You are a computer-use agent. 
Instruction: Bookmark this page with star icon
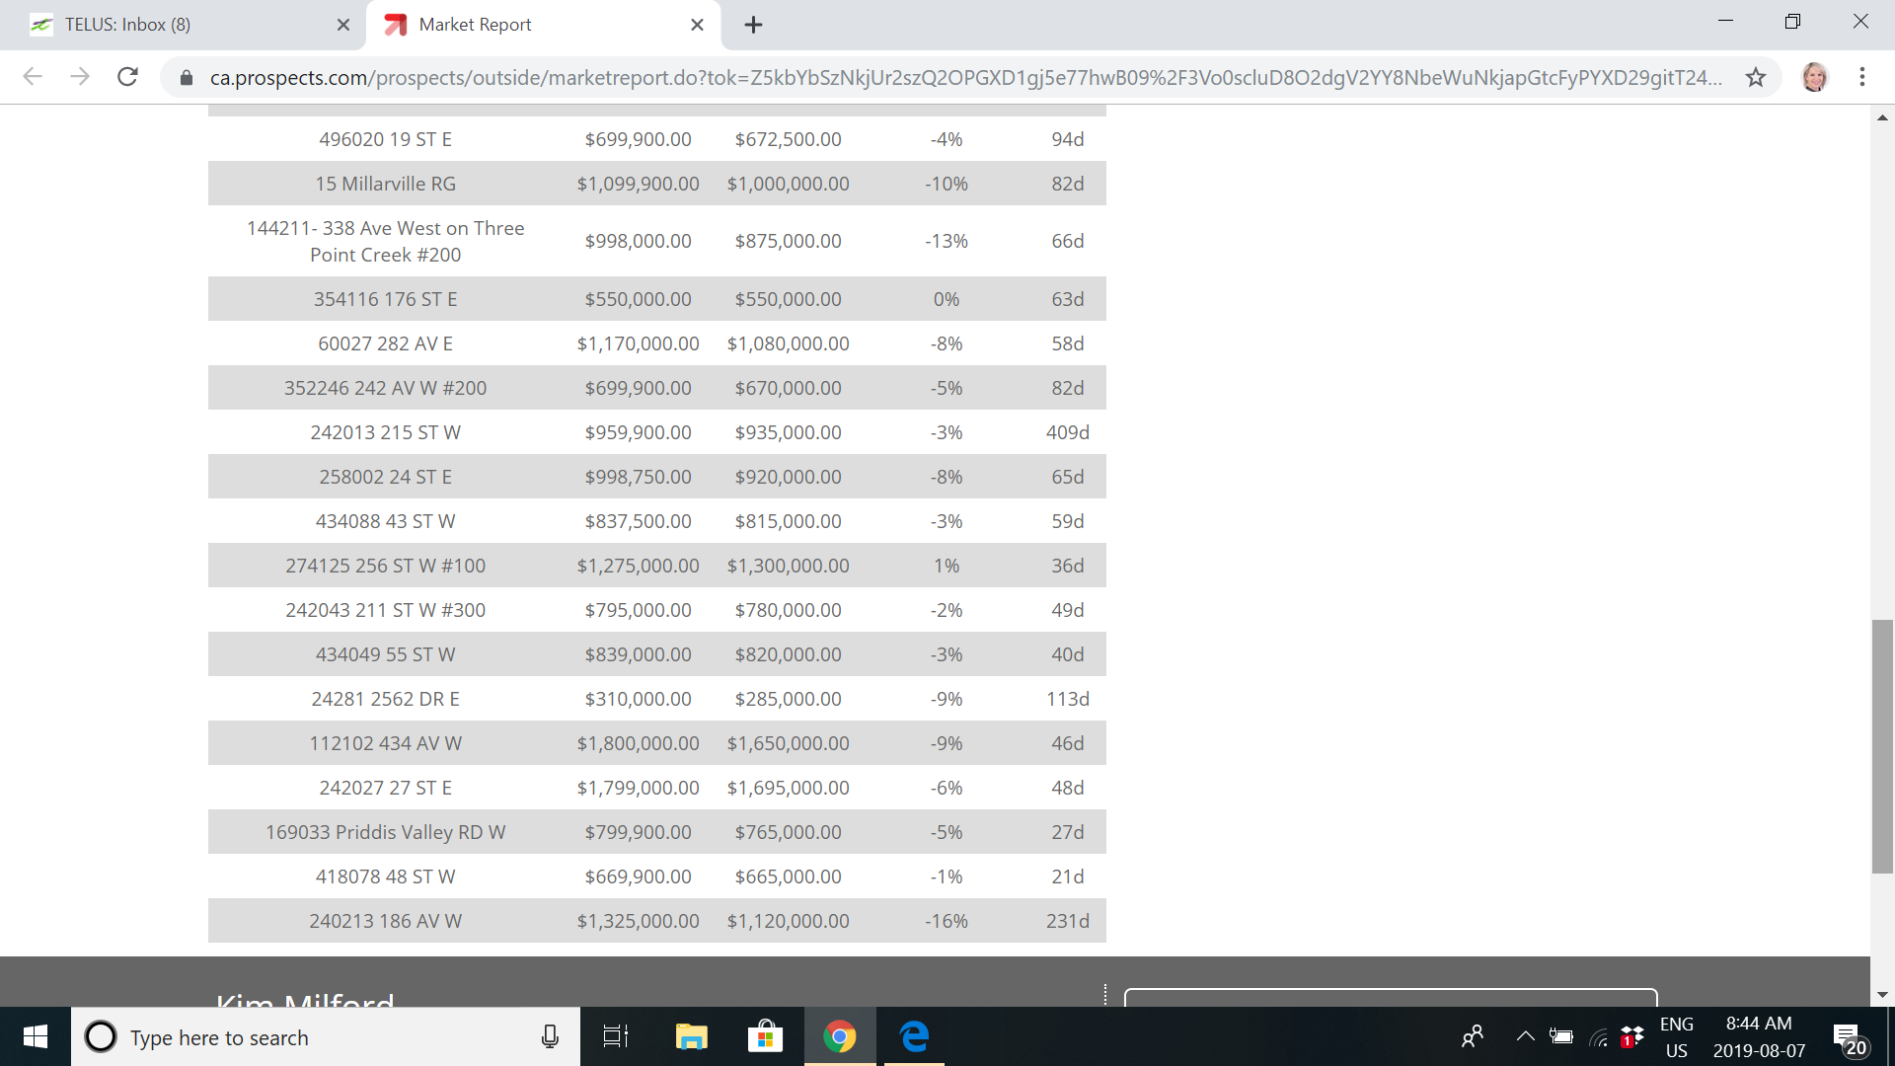pyautogui.click(x=1755, y=77)
